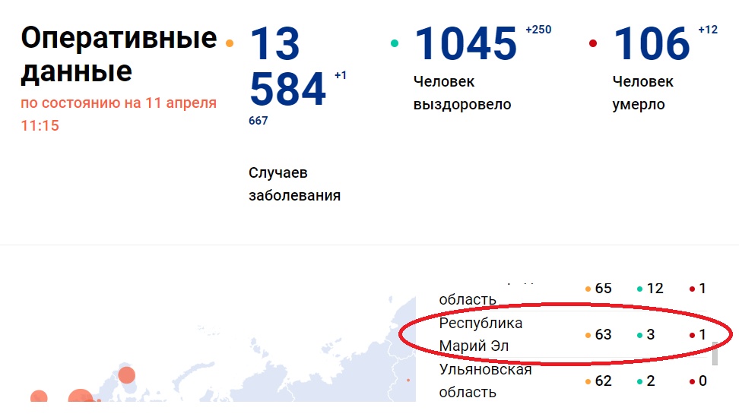Click the 11 апреля 11:15 timestamp text

(119, 114)
